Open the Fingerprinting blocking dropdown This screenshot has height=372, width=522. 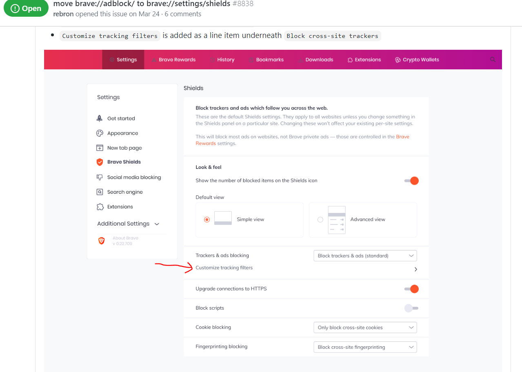coord(364,347)
